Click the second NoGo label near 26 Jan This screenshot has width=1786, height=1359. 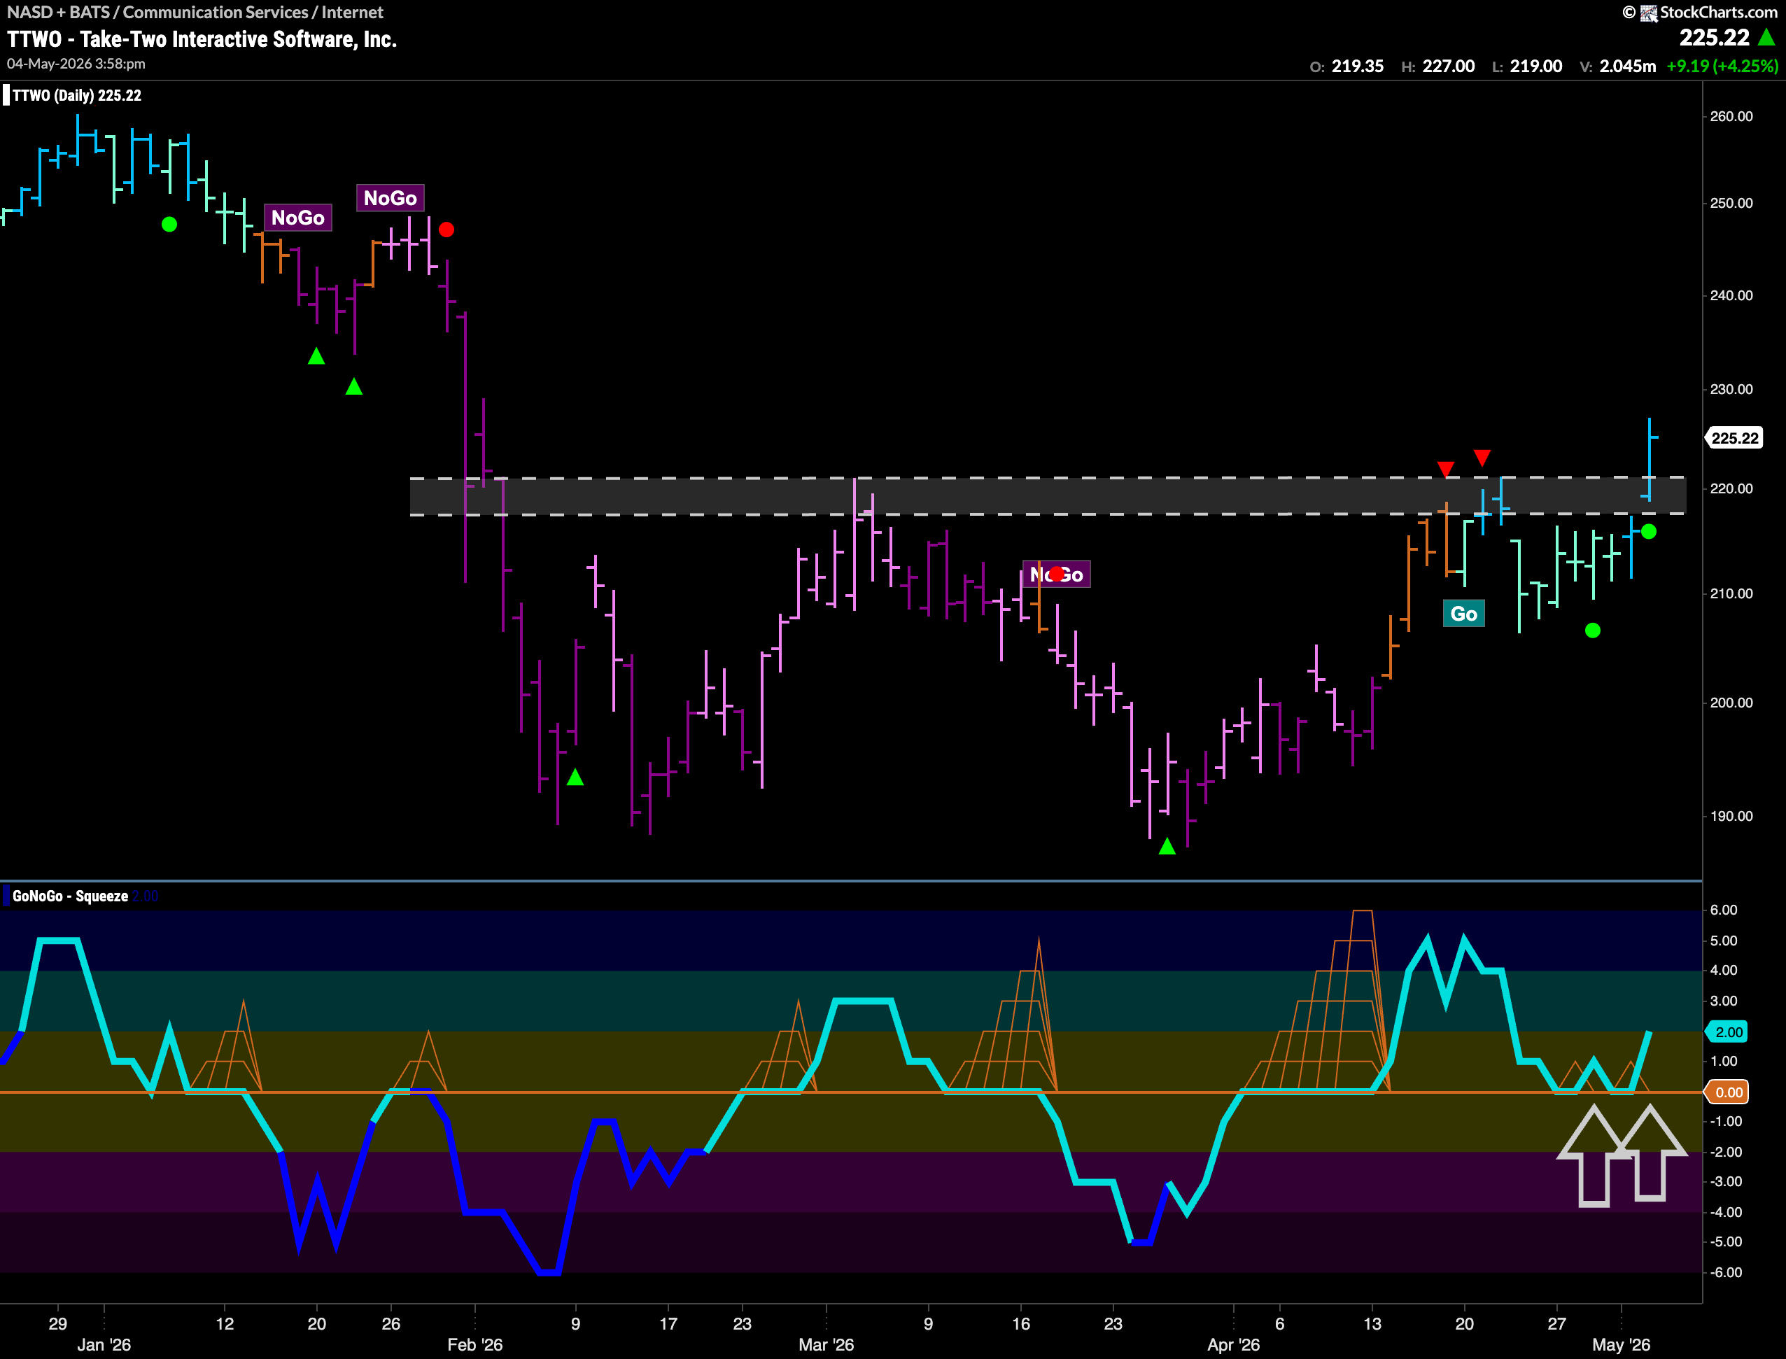[x=390, y=198]
